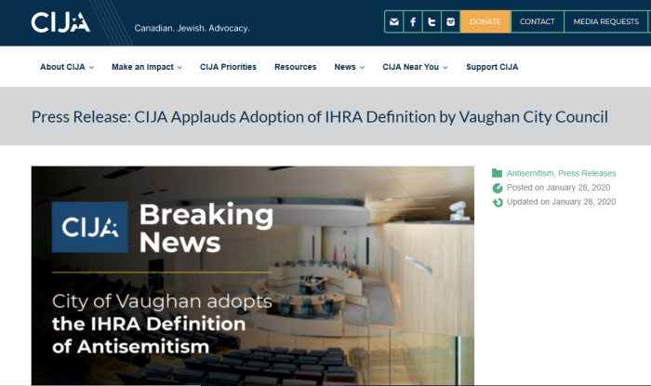
Task: Visit CIJA's Facebook page icon
Action: click(x=413, y=21)
